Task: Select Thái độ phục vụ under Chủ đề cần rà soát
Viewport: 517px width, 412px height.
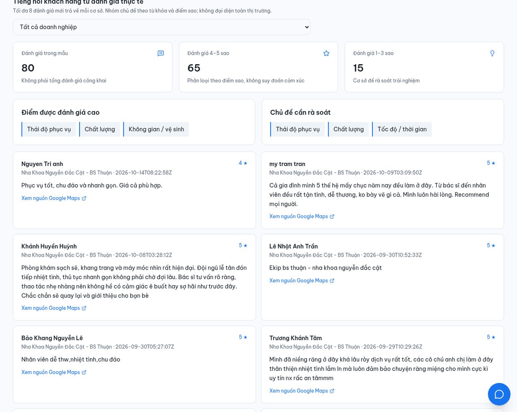Action: (297, 129)
